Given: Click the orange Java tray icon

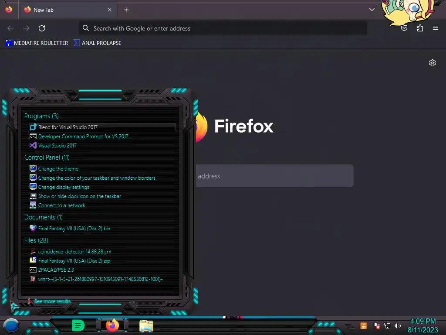Looking at the screenshot, I should (x=363, y=325).
